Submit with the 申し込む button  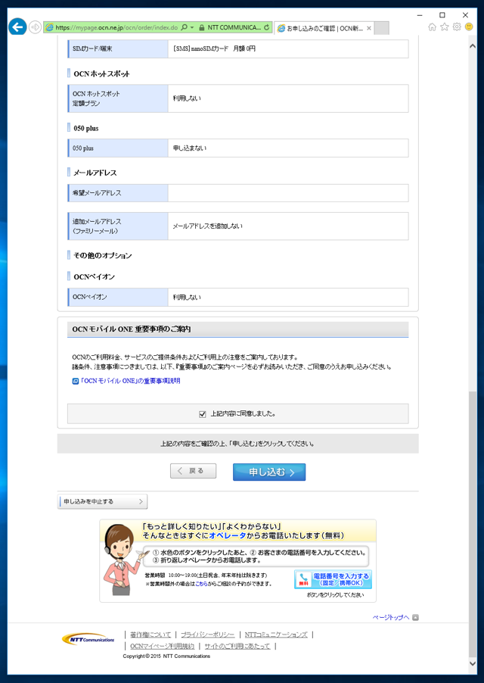click(269, 472)
